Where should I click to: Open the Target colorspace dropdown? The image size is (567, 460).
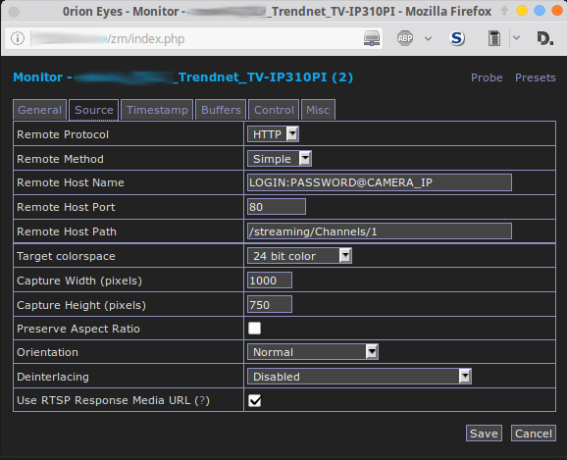[299, 256]
